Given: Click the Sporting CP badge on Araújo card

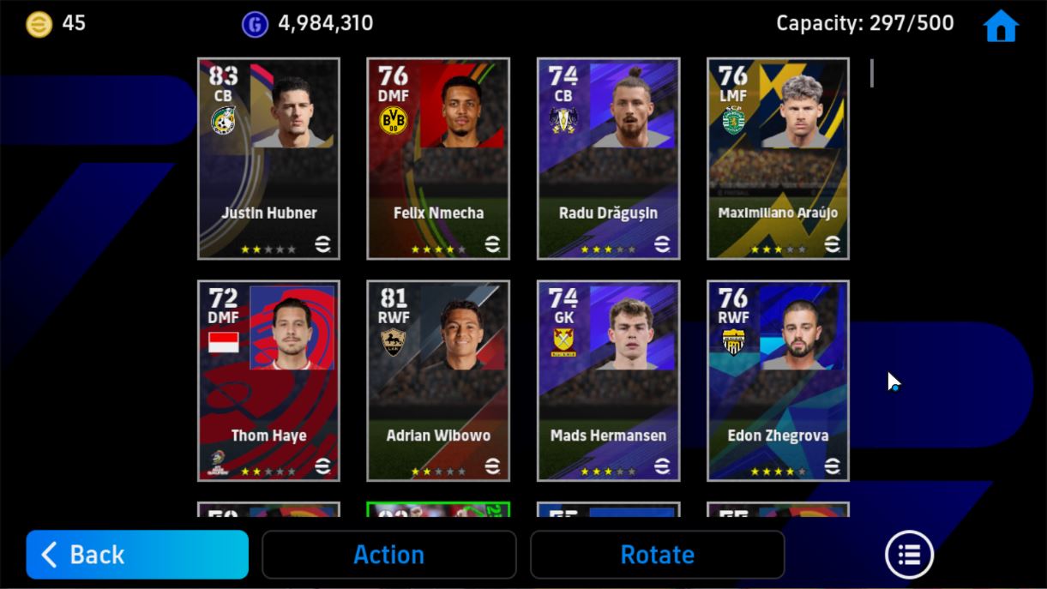Looking at the screenshot, I should (733, 120).
